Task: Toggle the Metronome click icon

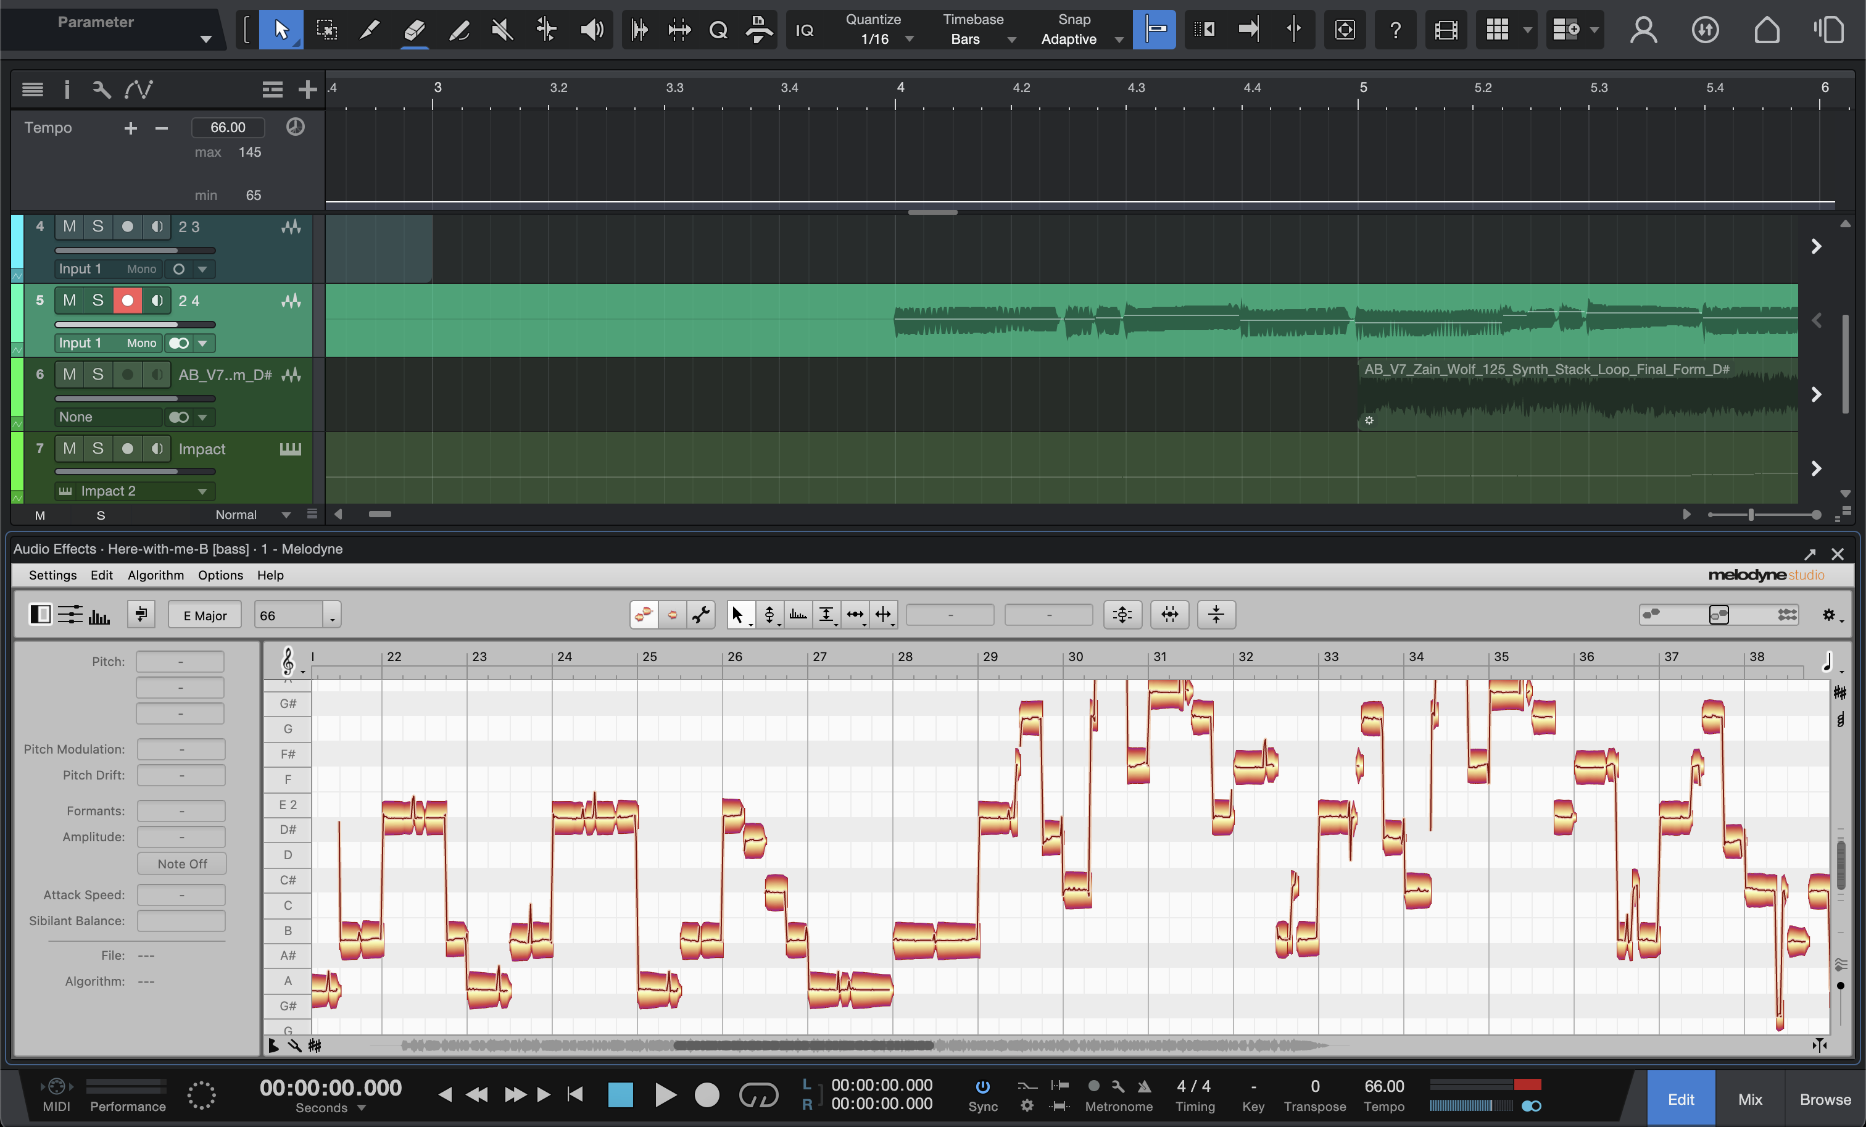Action: (x=1143, y=1086)
